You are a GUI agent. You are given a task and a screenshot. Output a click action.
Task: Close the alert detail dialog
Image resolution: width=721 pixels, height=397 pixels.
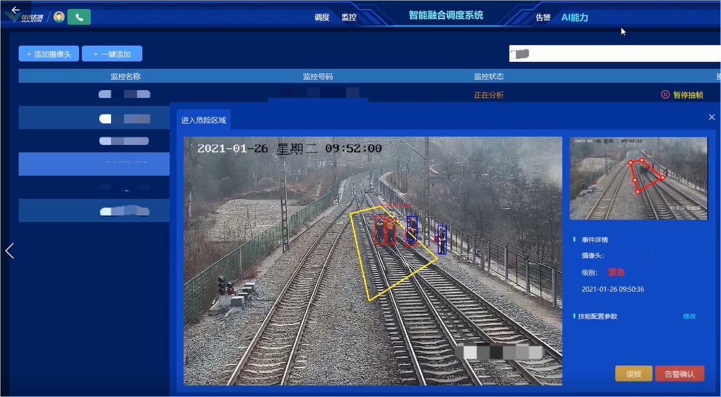[x=712, y=118]
